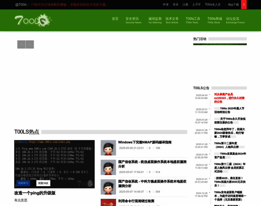Click the T00LS公告 section heading

click(201, 88)
